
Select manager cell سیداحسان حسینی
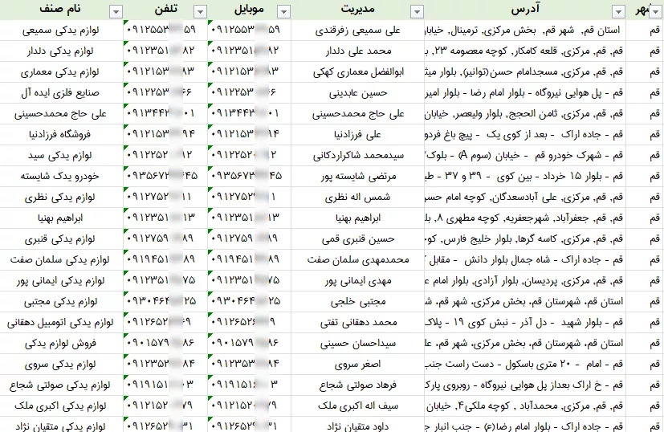[x=358, y=343]
